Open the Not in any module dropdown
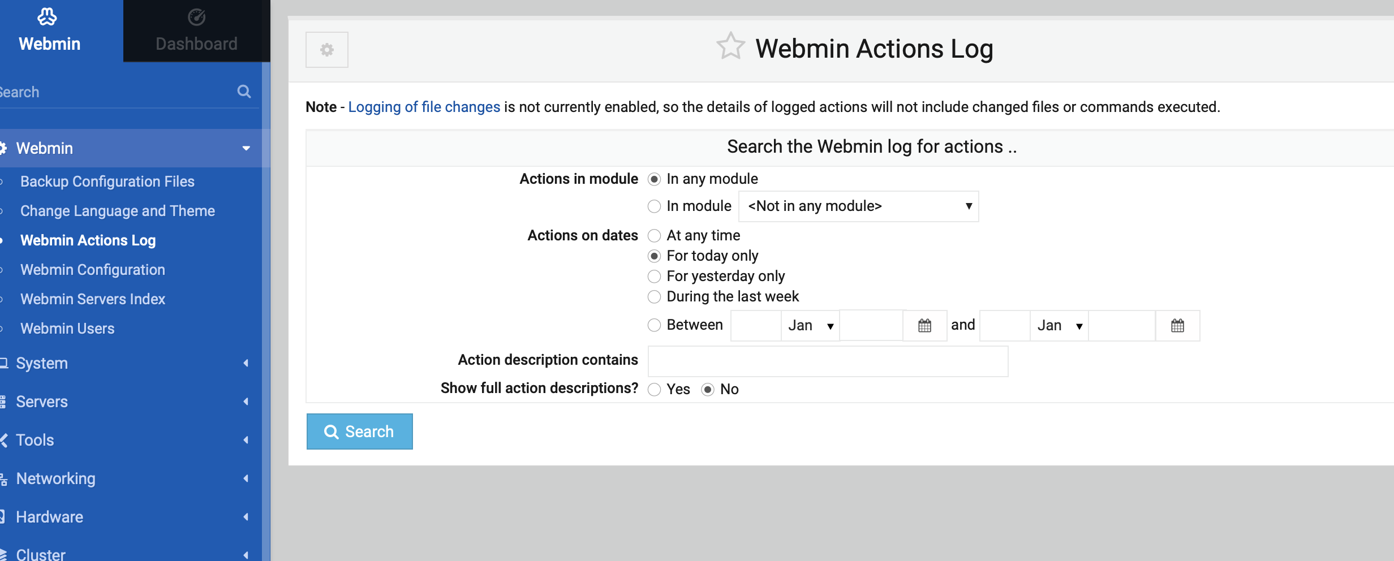The width and height of the screenshot is (1394, 561). tap(858, 206)
